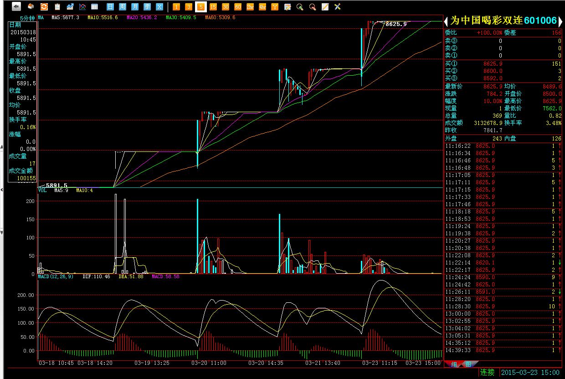565x379 pixels.
Task: Switch to daily chart period 日
Action: pos(110,7)
